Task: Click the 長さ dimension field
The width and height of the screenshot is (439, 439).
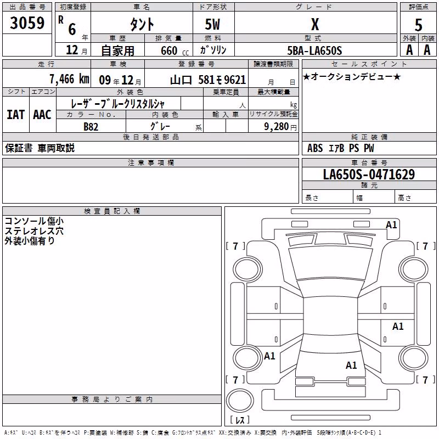Action: point(328,197)
